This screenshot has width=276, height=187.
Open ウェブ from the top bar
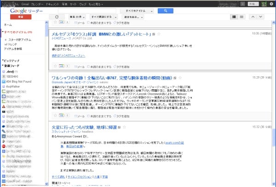(82, 4)
